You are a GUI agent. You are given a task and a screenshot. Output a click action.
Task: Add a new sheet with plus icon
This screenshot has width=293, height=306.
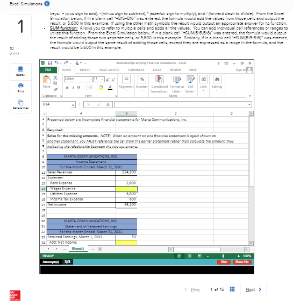(x=100, y=249)
